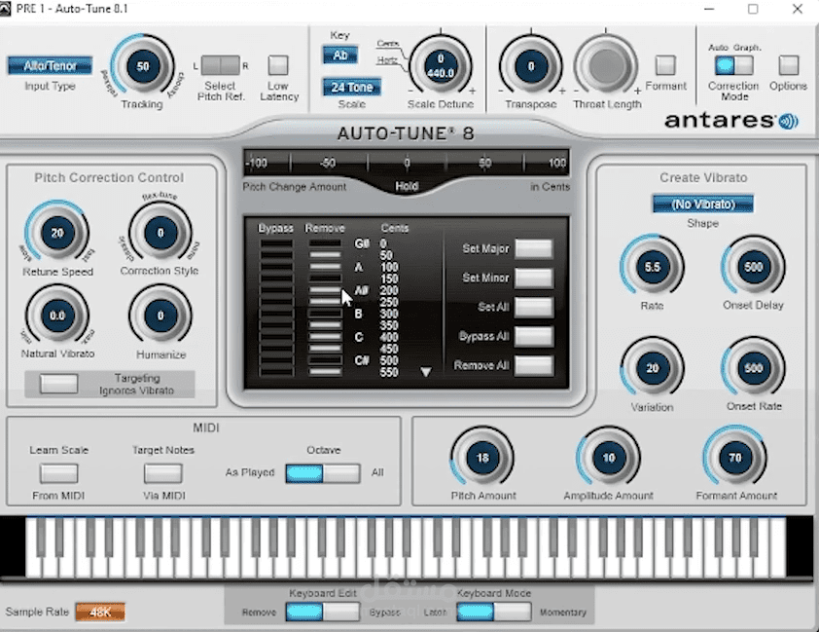The height and width of the screenshot is (632, 819).
Task: Toggle Remove for the 50 cents row
Action: coord(325,255)
